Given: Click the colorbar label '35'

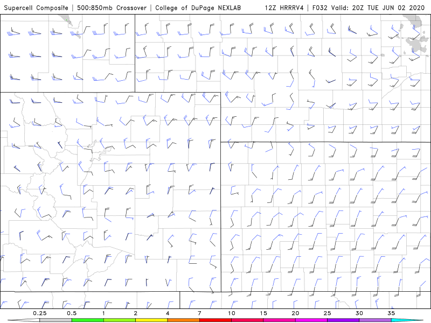Looking at the screenshot, I should click(x=392, y=313).
